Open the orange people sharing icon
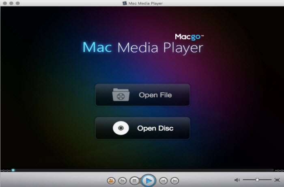This screenshot has height=187, width=284. click(111, 181)
